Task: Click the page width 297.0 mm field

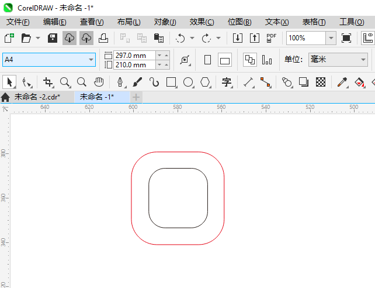Action: click(x=134, y=56)
